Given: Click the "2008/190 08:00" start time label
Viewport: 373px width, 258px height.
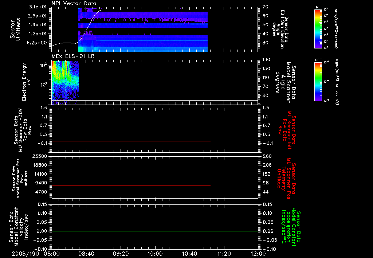Looking at the screenshot, I should point(36,254).
